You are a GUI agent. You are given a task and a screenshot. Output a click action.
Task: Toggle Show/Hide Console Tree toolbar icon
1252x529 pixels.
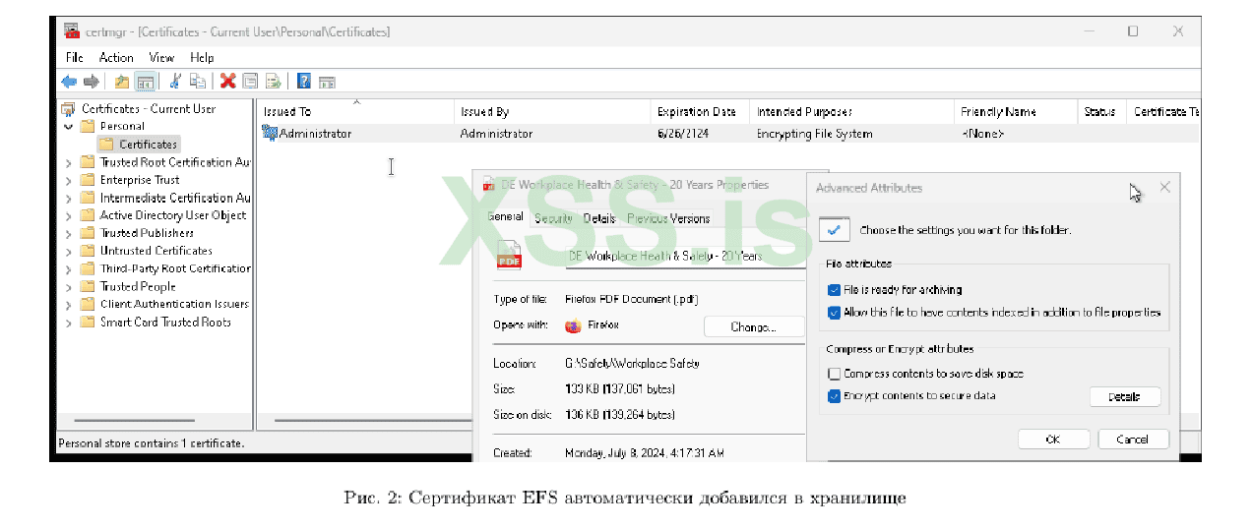[x=145, y=82]
